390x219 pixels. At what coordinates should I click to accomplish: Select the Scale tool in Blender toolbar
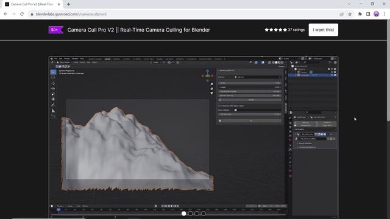(x=53, y=94)
